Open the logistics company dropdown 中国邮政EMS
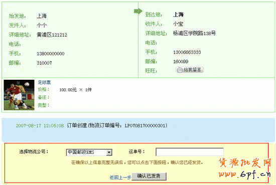Screen dimensions: 276x185 tap(89, 152)
